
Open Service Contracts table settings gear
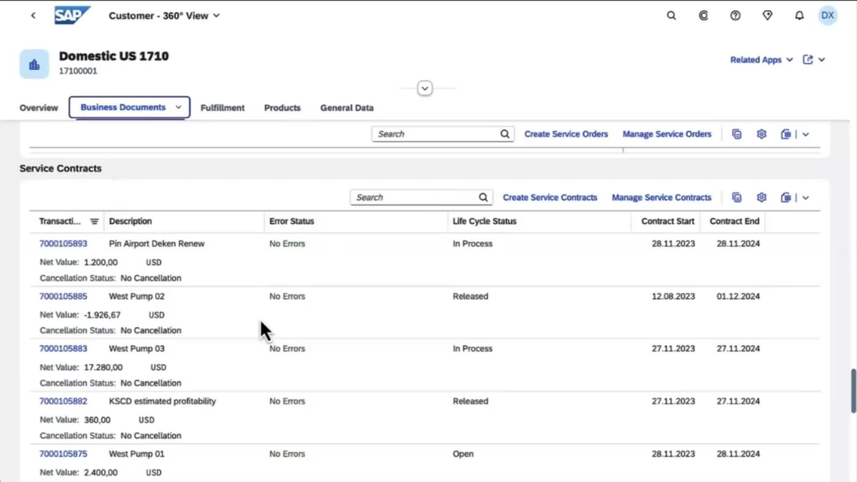click(x=761, y=198)
